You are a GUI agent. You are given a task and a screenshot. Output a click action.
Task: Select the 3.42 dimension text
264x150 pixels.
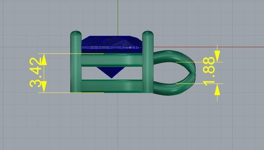[35, 72]
